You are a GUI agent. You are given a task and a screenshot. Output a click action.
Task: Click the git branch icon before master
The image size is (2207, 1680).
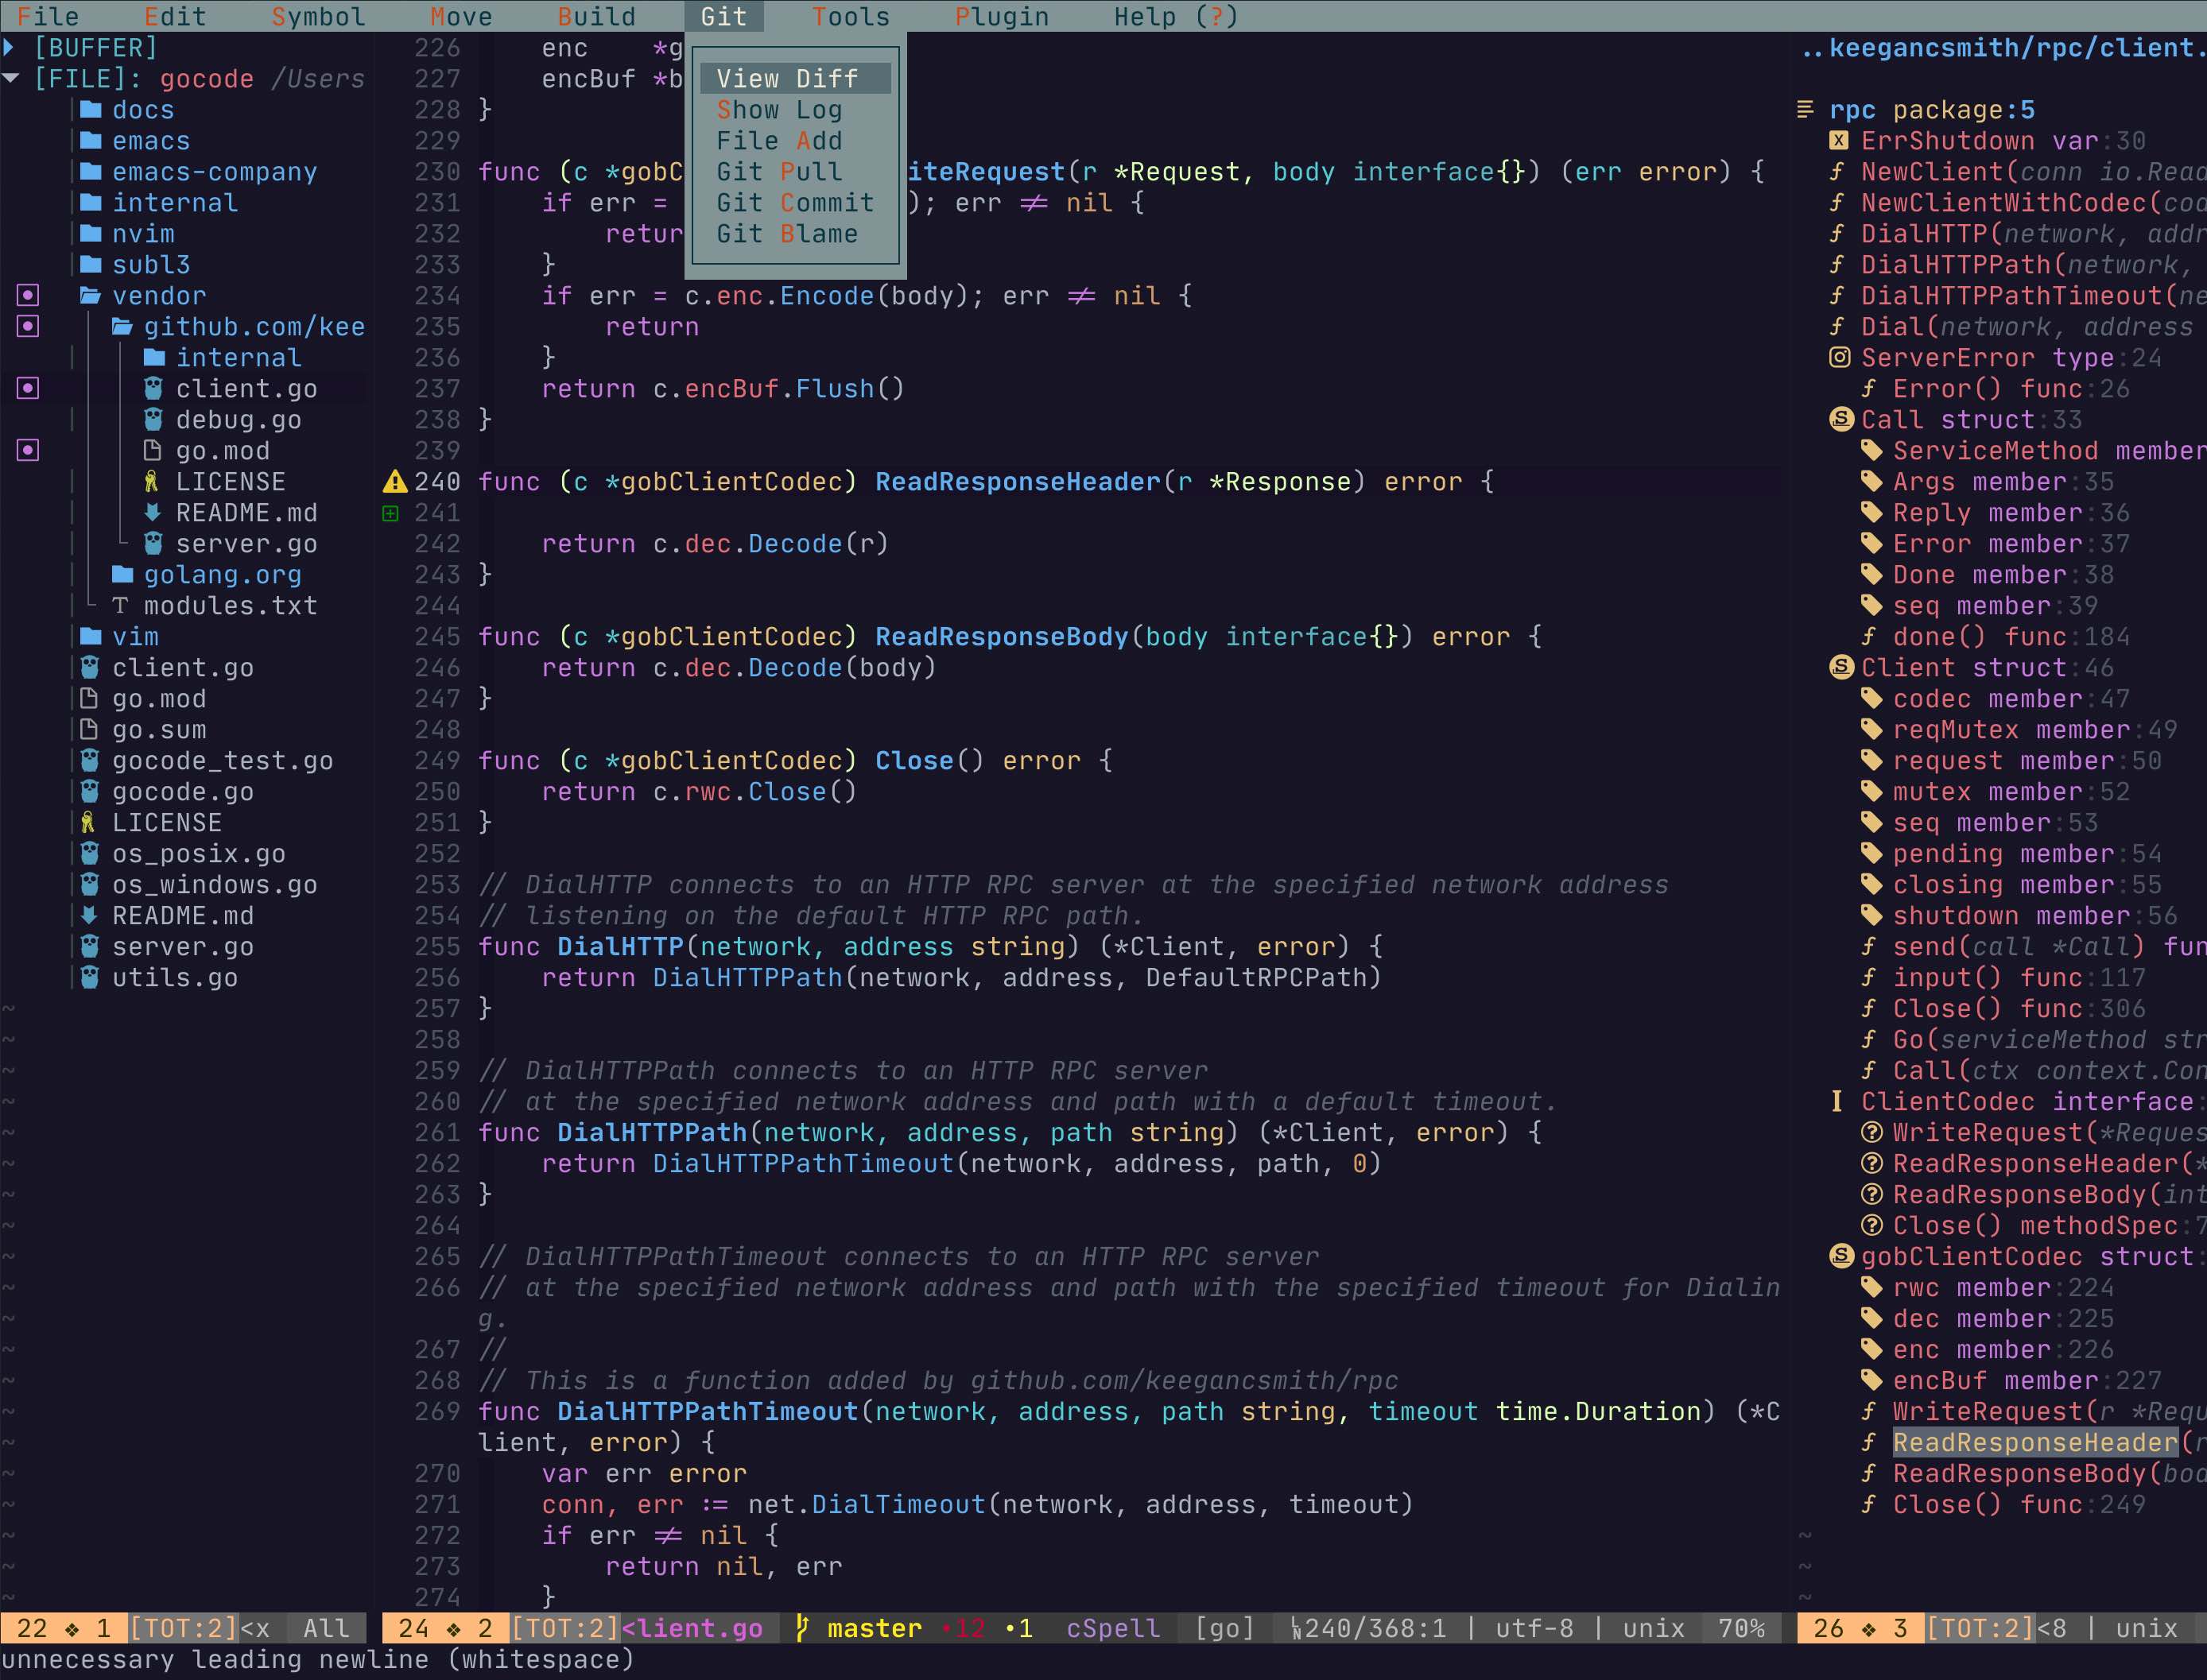pyautogui.click(x=802, y=1628)
